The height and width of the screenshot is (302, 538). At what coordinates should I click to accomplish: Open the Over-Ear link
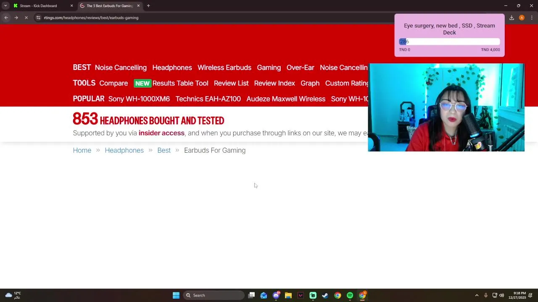[300, 68]
